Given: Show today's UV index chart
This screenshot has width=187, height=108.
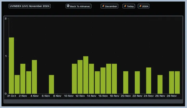Looking at the screenshot, I should click(129, 6).
